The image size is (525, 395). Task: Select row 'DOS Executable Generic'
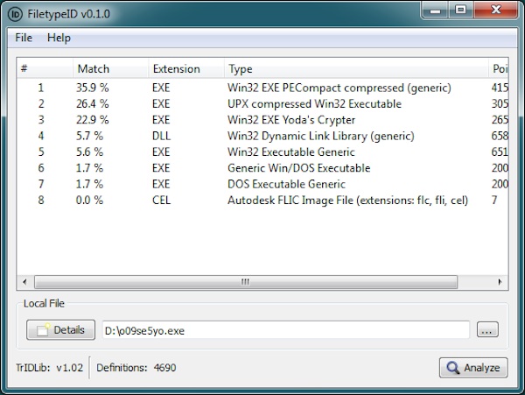point(262,184)
